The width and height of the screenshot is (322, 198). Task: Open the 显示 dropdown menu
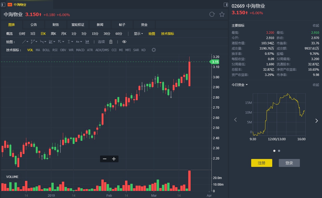tap(138, 34)
